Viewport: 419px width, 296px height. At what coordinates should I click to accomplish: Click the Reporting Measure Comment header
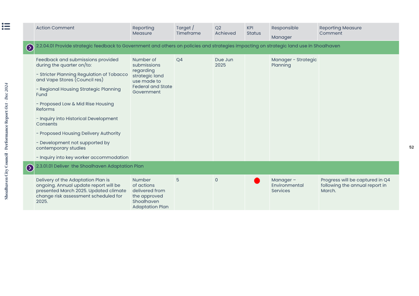pyautogui.click(x=340, y=31)
